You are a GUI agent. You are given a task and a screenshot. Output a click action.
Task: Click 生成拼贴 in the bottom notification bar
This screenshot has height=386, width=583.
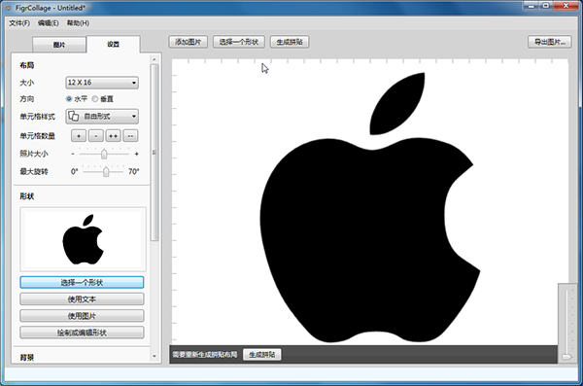click(262, 354)
